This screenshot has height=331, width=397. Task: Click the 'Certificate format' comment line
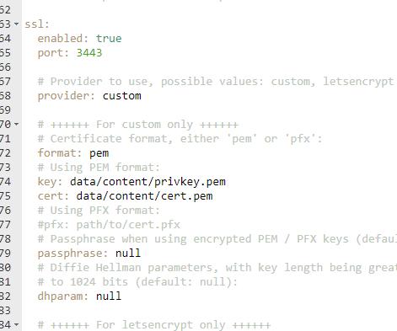tap(180, 139)
